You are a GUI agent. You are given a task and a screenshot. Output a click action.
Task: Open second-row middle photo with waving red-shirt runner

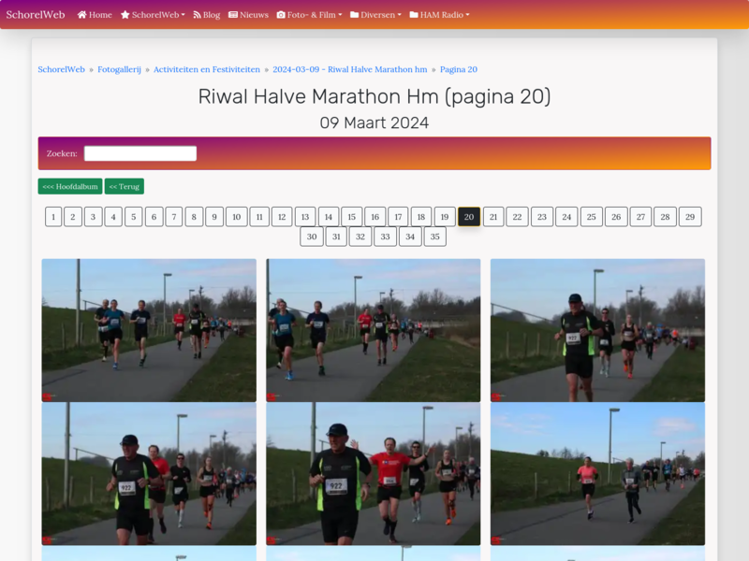(373, 474)
